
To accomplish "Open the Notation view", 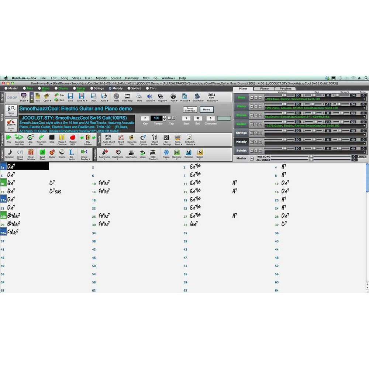I will click(10, 152).
